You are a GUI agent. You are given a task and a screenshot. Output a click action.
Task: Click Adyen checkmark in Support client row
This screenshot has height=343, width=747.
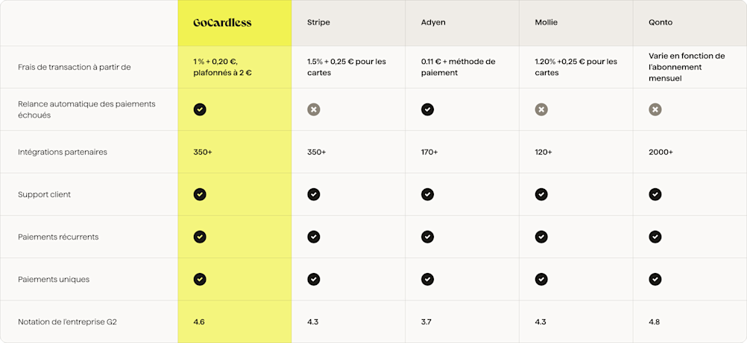(x=427, y=194)
